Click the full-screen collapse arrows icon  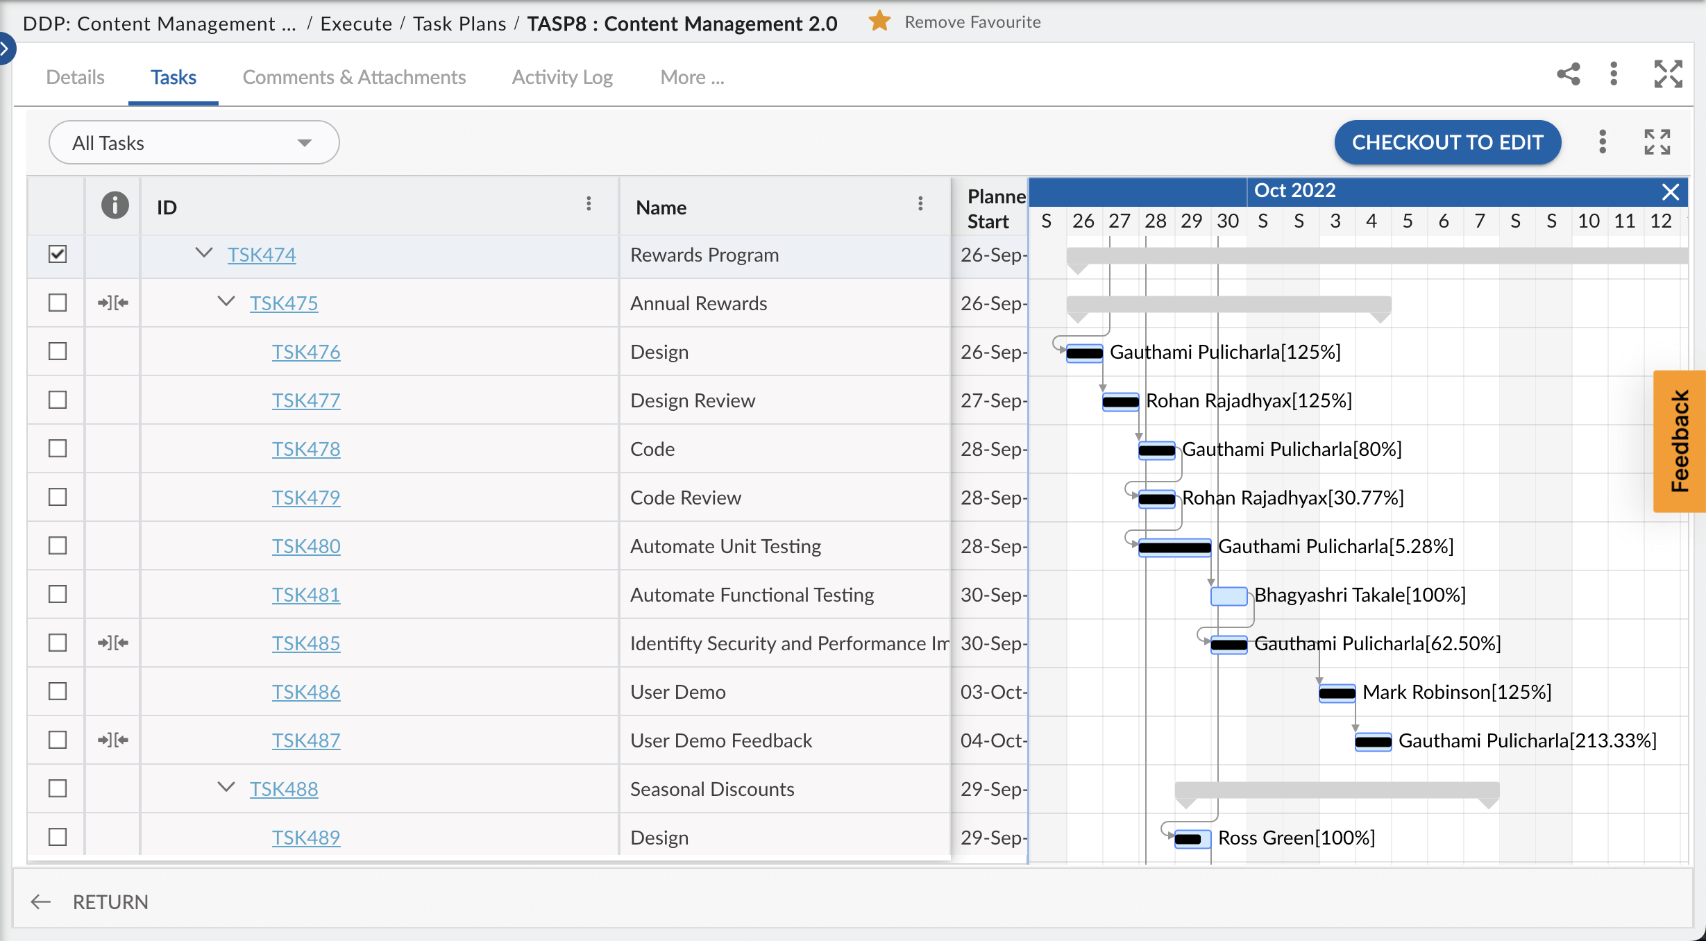(x=1668, y=74)
